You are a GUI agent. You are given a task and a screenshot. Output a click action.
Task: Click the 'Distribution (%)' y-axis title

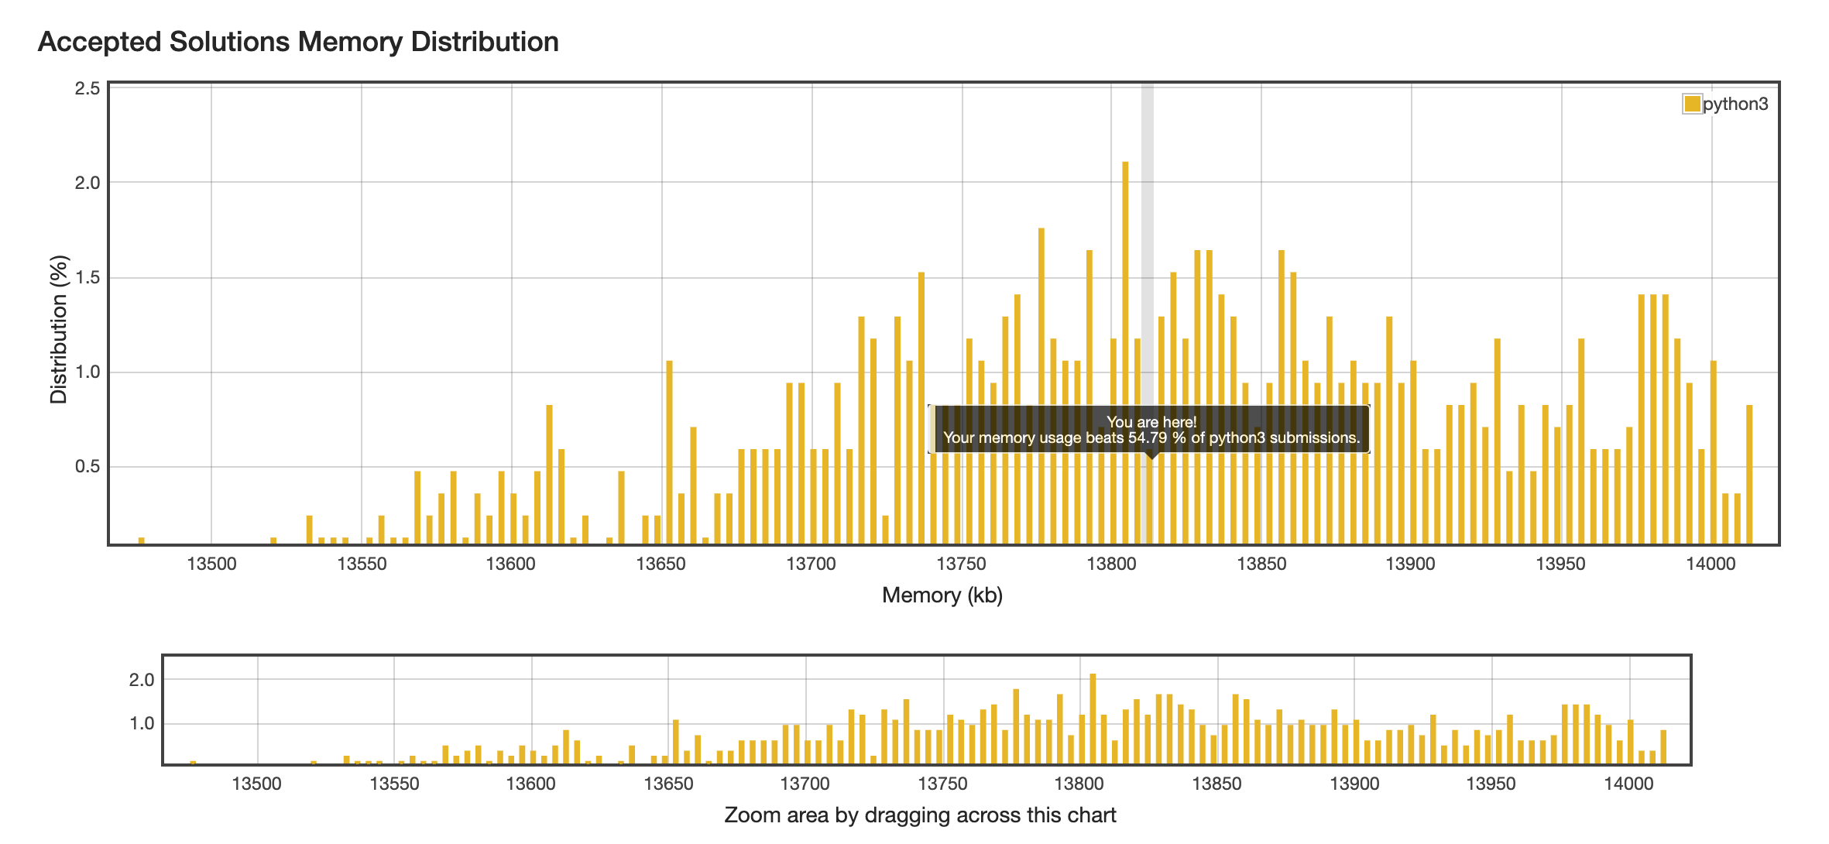(59, 329)
